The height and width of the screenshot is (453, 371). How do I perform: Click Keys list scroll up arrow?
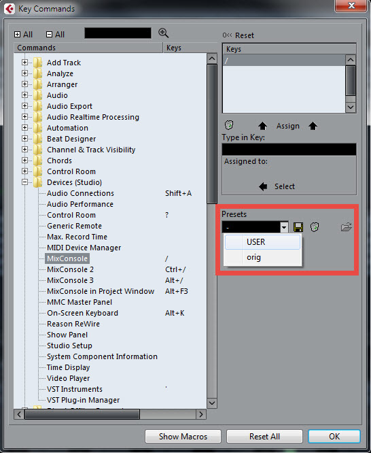tap(351, 60)
